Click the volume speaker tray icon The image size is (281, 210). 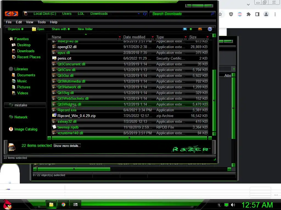233,205
